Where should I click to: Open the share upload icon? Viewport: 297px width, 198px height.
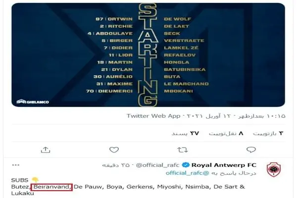click(x=45, y=149)
